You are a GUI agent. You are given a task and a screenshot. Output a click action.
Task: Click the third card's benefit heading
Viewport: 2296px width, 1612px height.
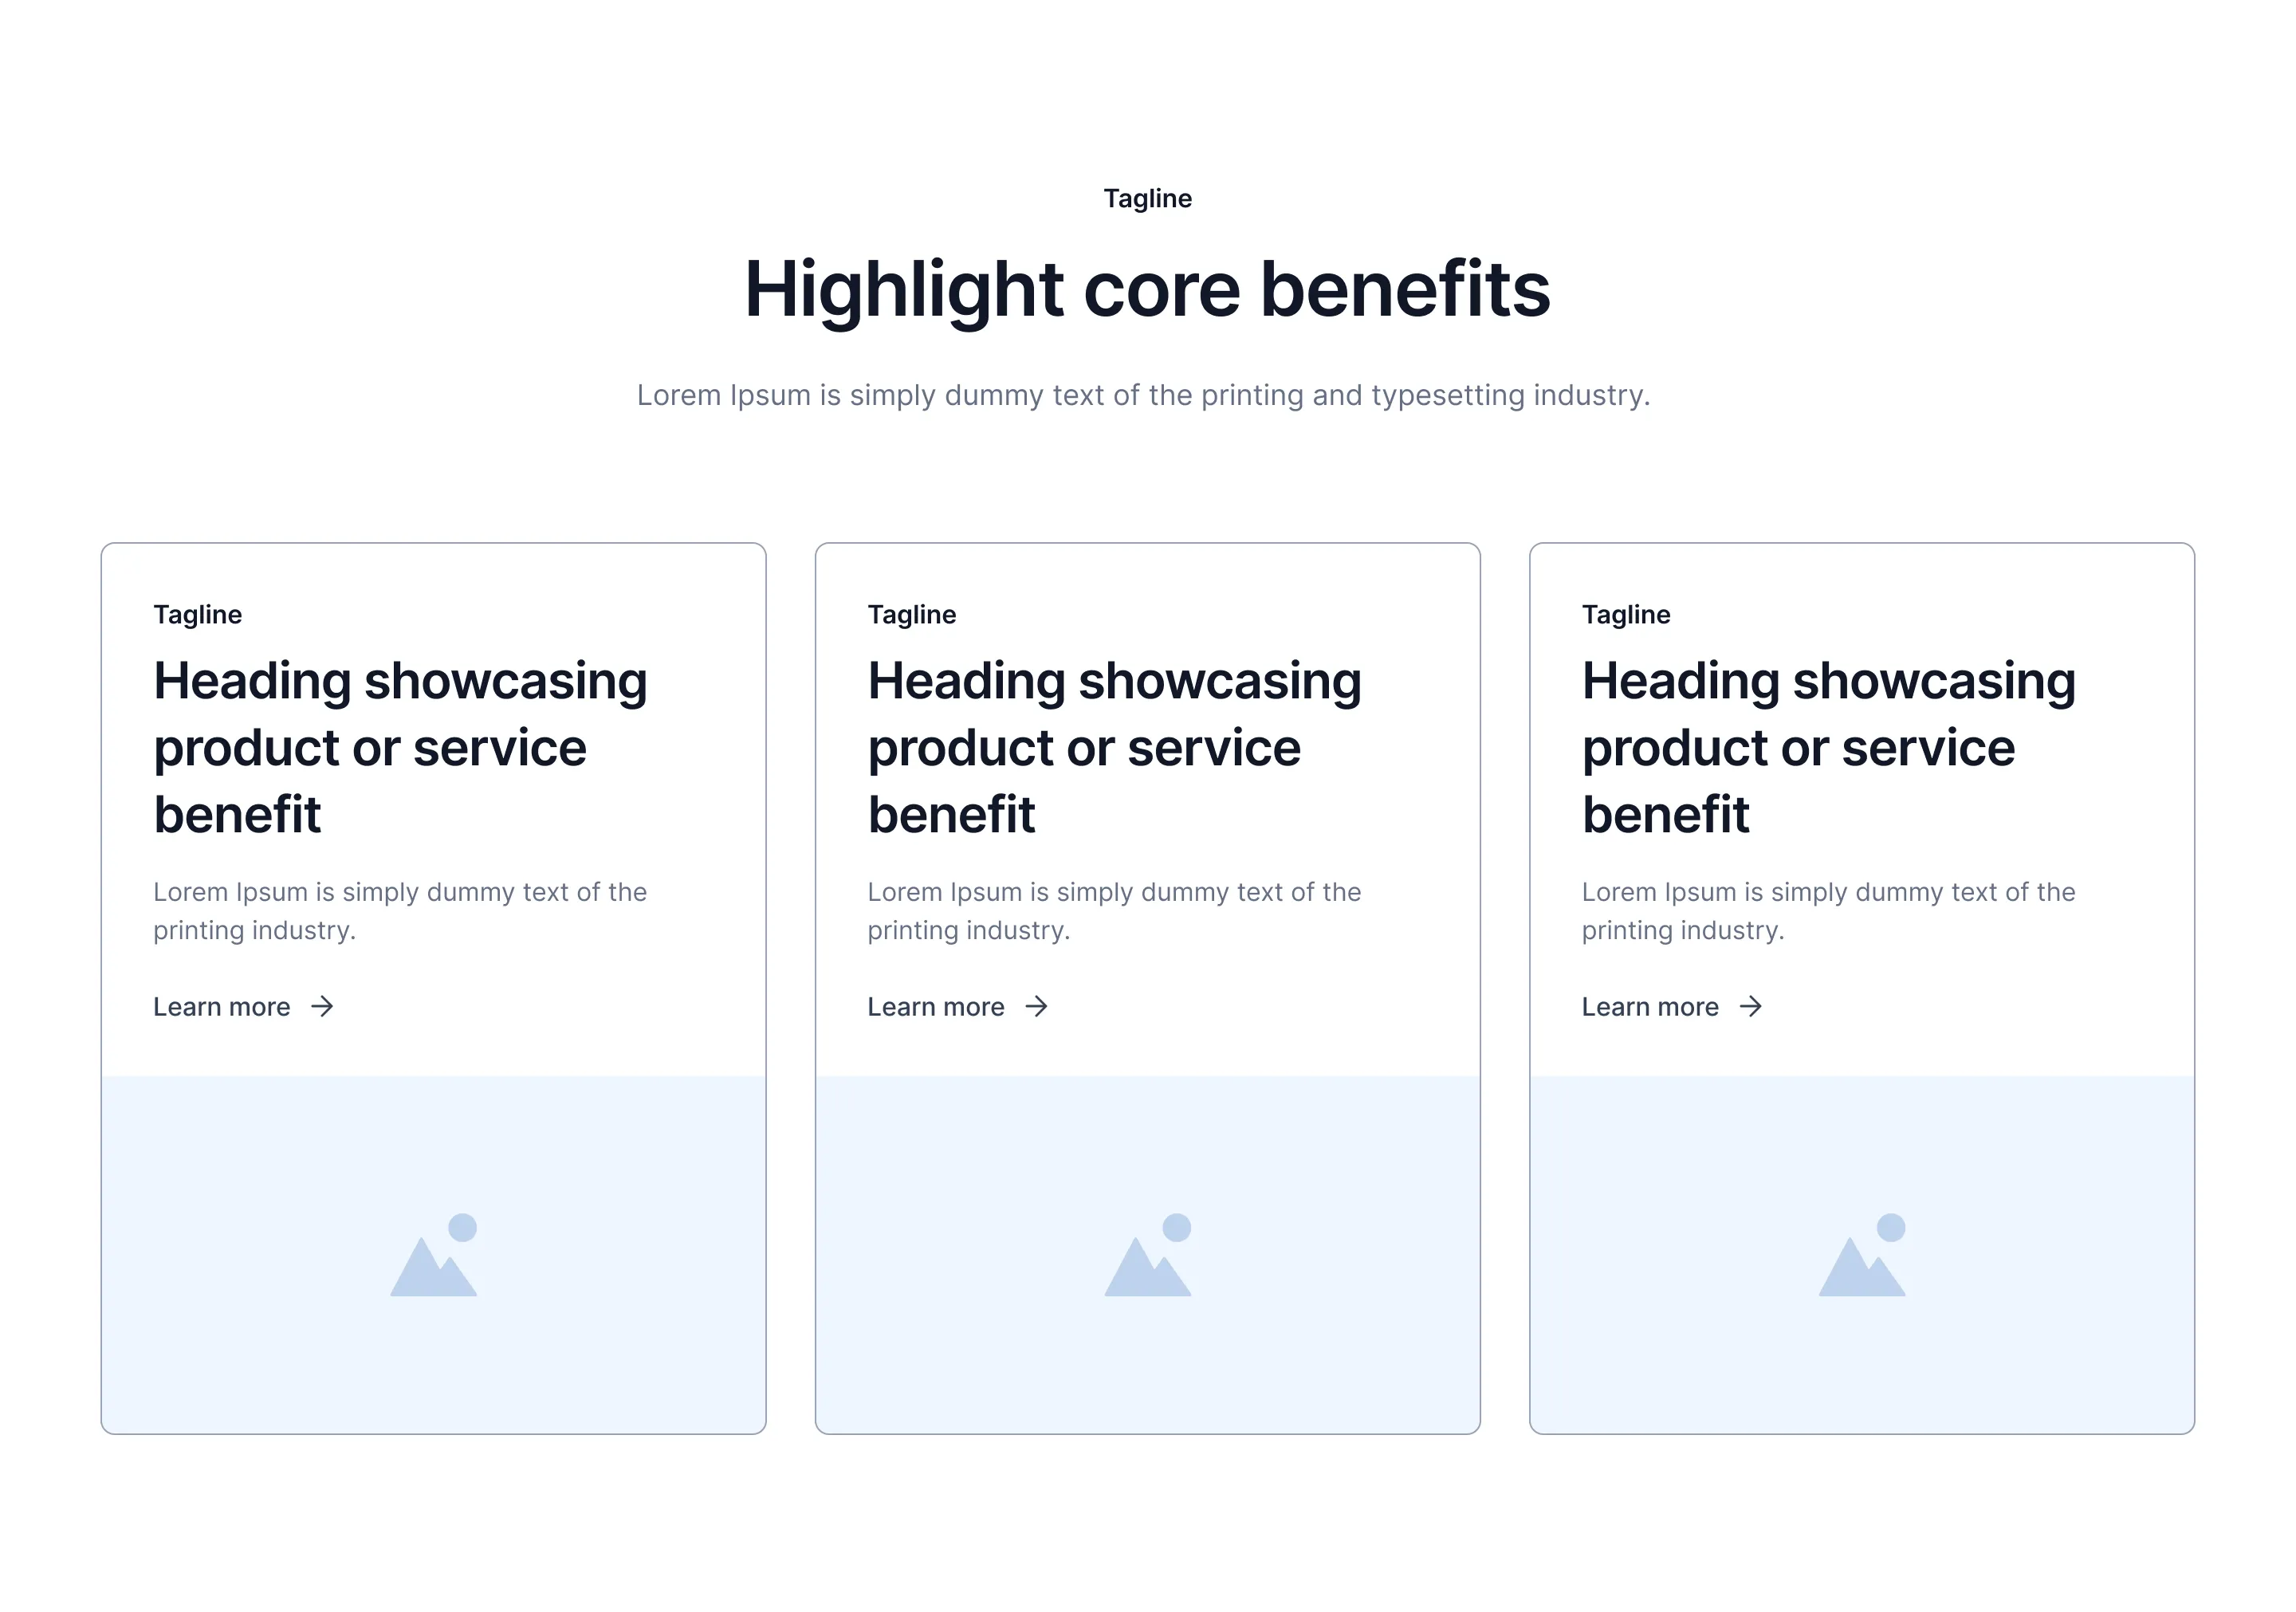[x=1828, y=747]
